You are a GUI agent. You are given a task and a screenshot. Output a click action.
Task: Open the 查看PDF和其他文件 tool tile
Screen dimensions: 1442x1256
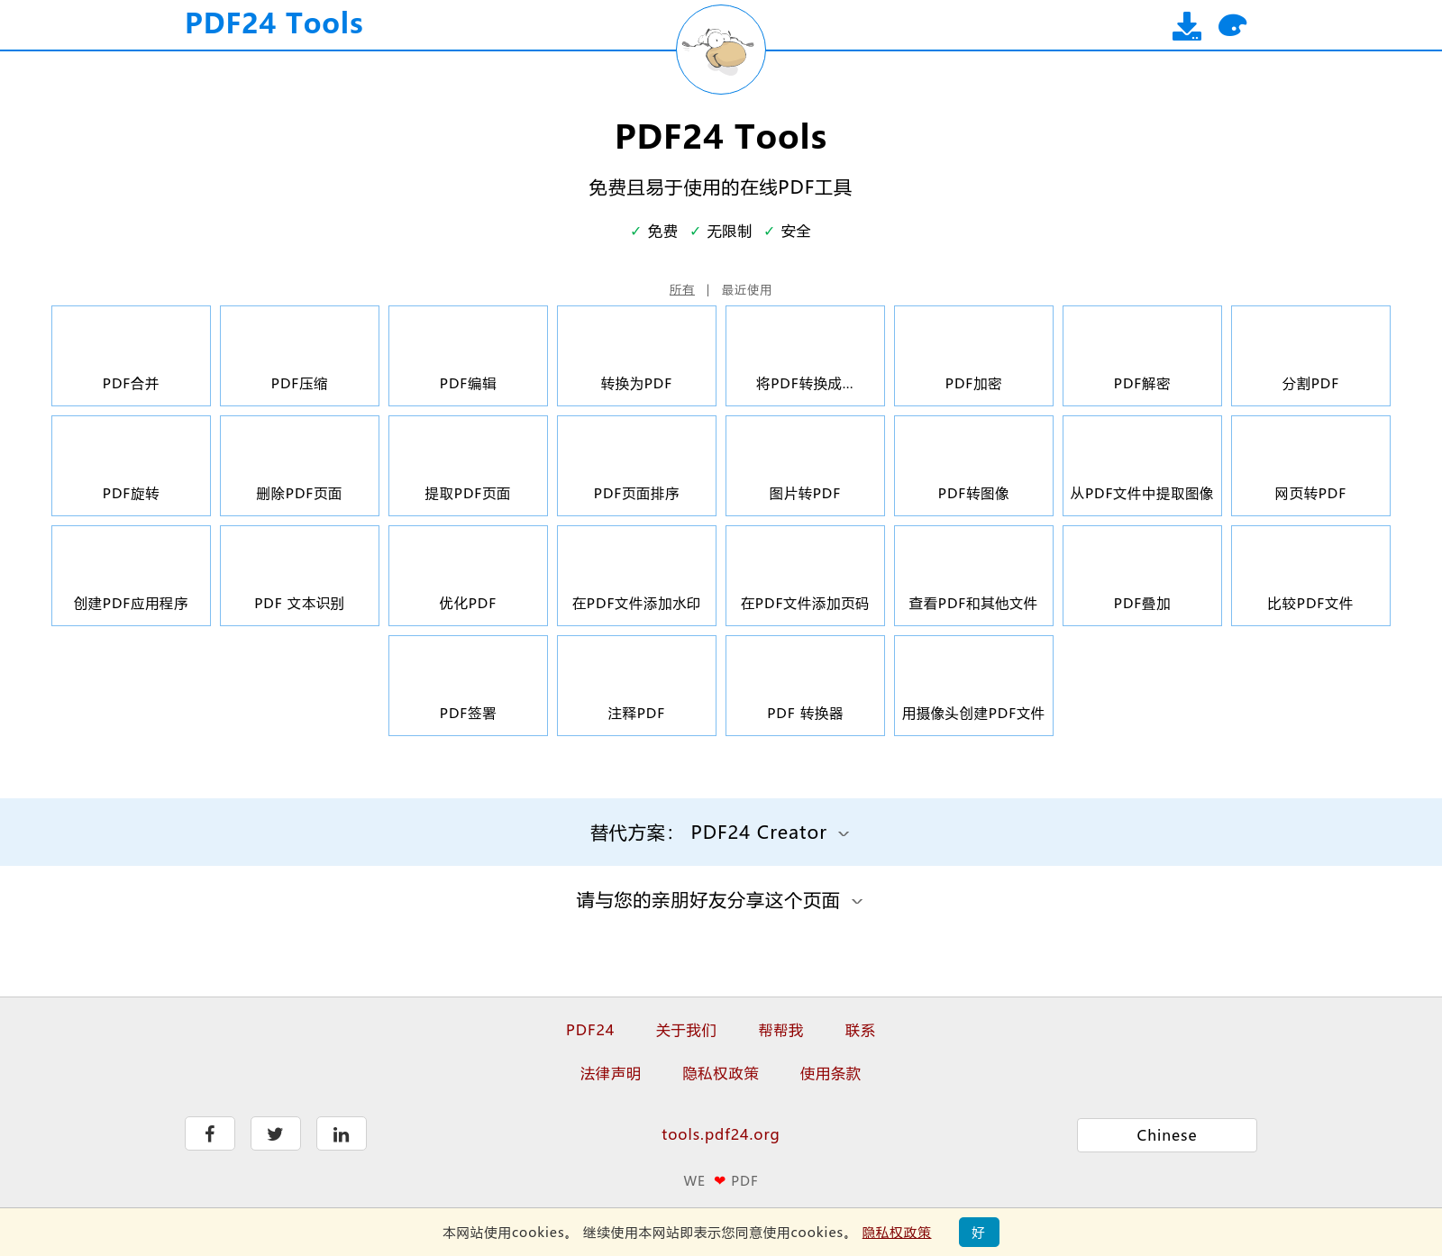click(x=973, y=576)
